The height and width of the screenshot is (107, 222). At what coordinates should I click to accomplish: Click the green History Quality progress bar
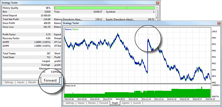[x=104, y=8]
